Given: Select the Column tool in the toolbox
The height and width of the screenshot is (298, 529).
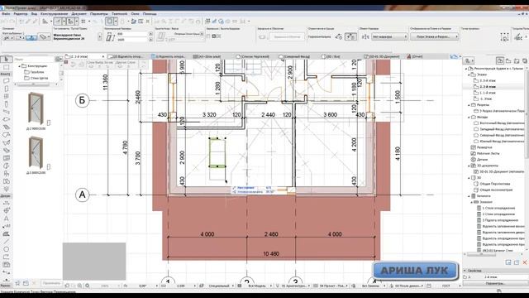Looking at the screenshot, I should point(6,104).
